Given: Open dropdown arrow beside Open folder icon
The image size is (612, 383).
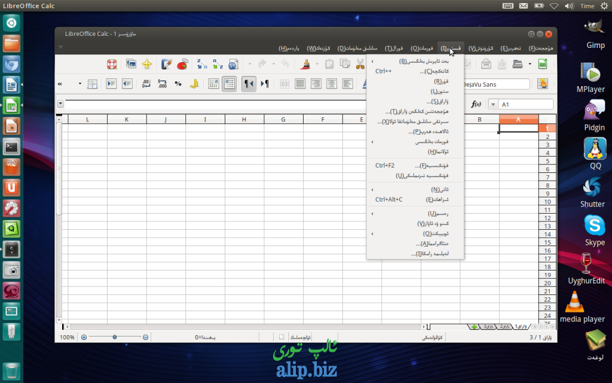Looking at the screenshot, I should click(530, 64).
